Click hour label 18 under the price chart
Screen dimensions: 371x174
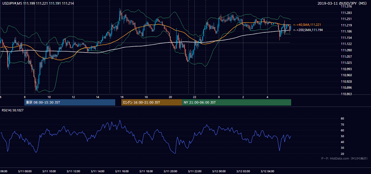[146, 97]
